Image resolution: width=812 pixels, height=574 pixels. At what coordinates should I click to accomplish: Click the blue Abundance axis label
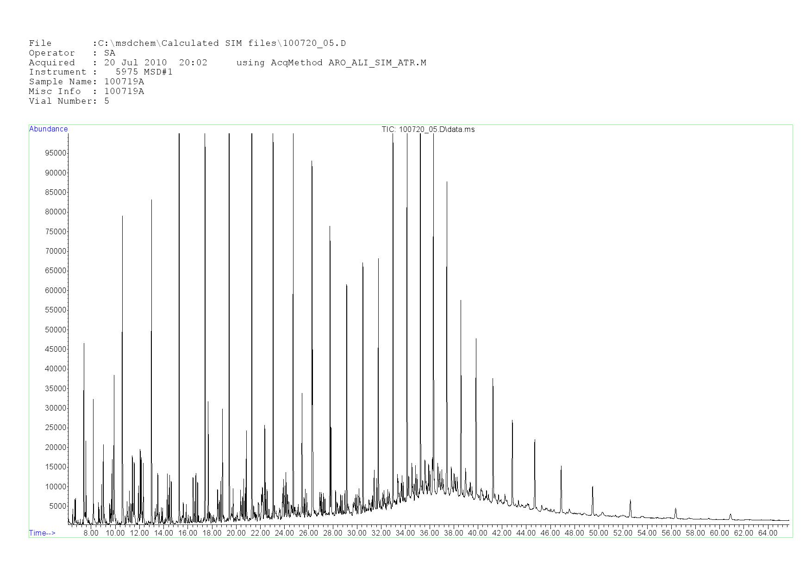[x=48, y=129]
